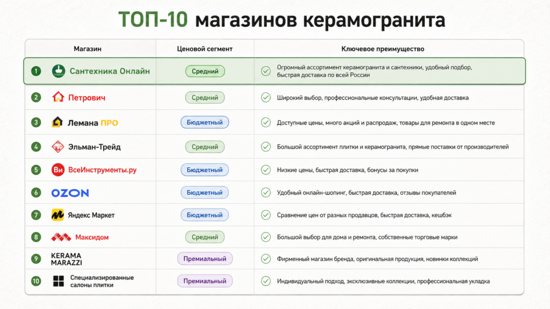The image size is (550, 309).
Task: Click the checkmark icon in Яндекс Маркет row
Action: 266,215
